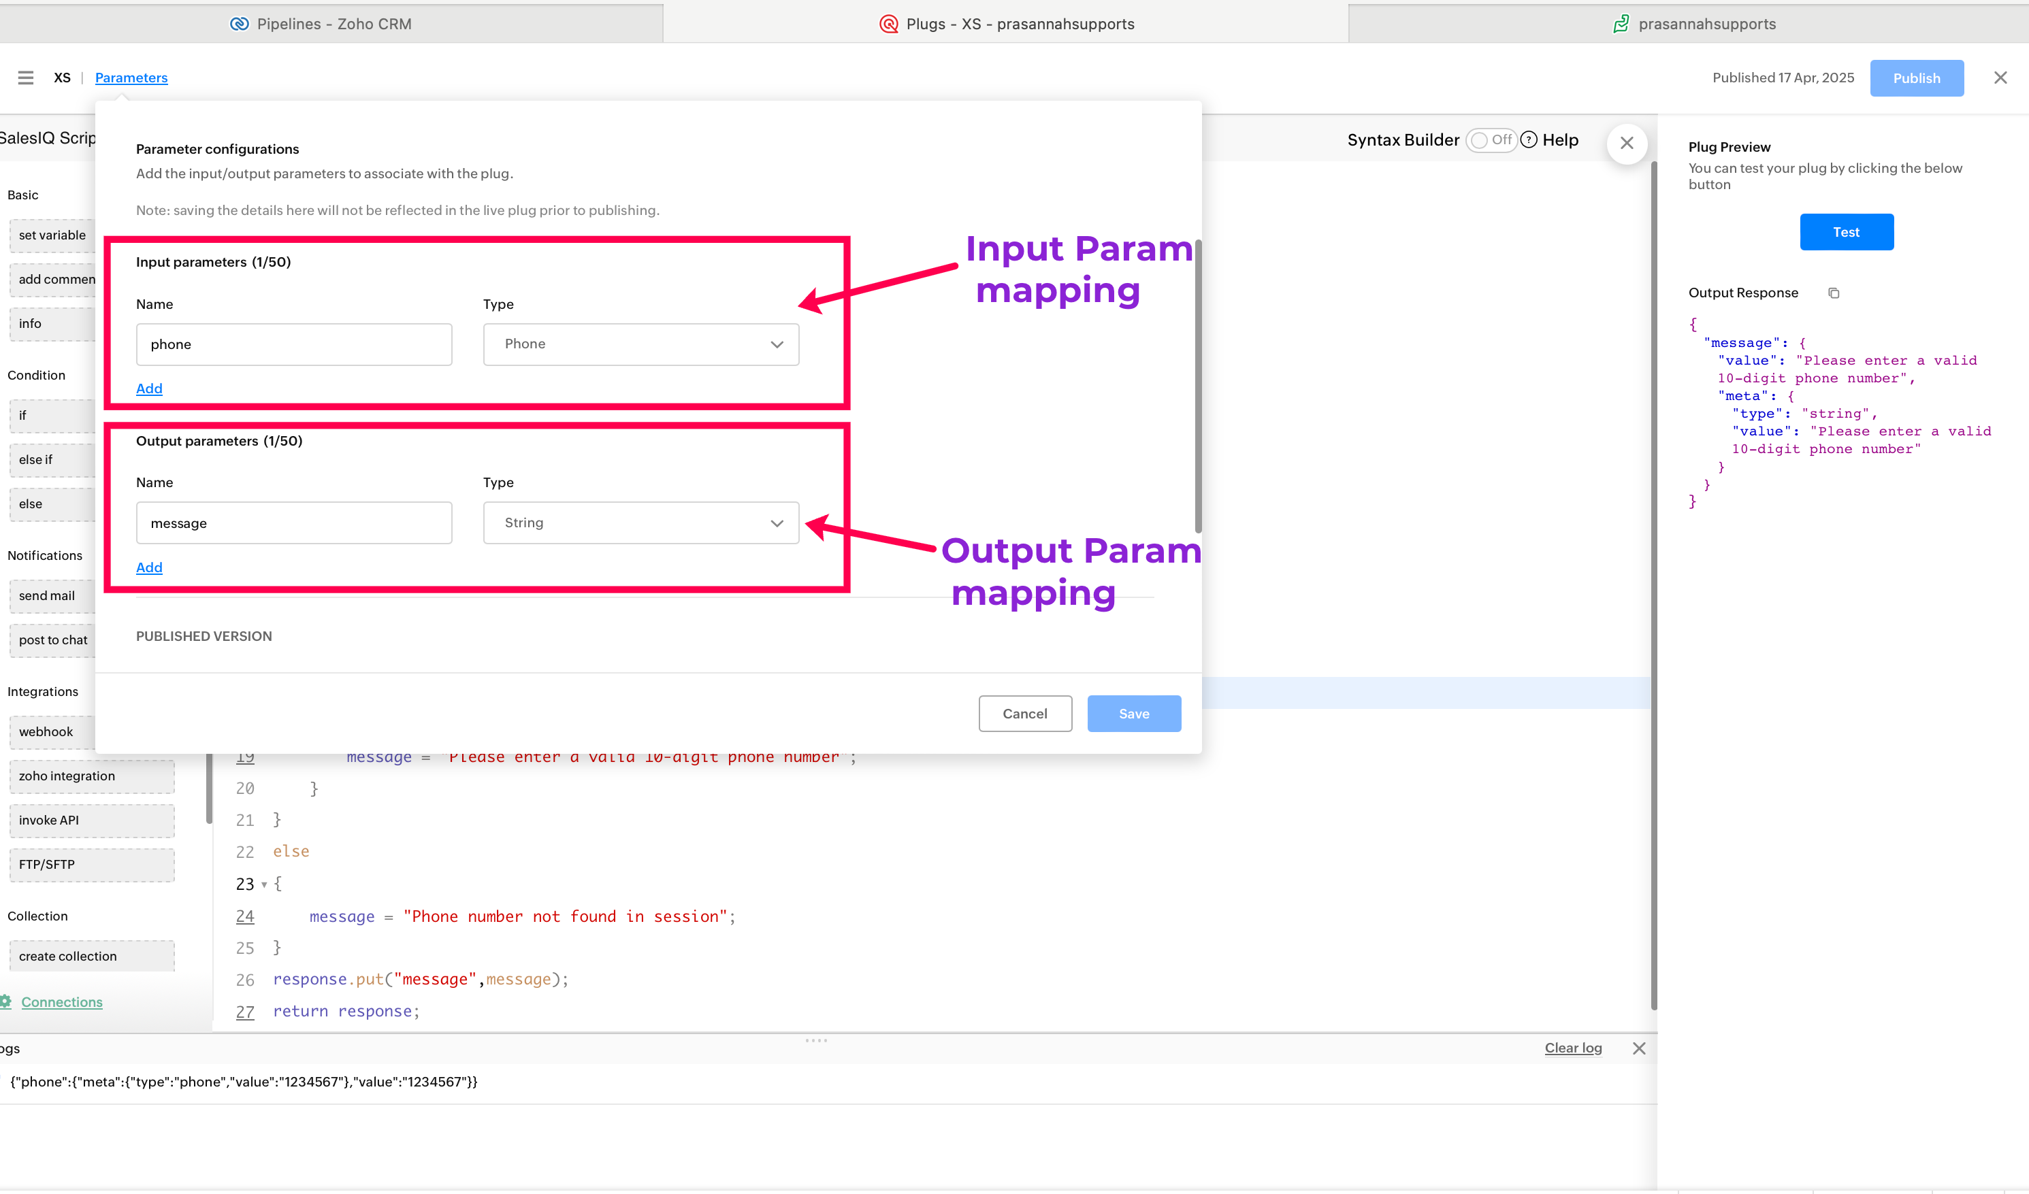This screenshot has height=1194, width=2029.
Task: Close the Parameter configurations round X button
Action: (x=1627, y=144)
